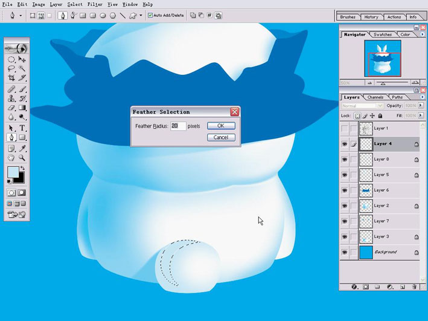The width and height of the screenshot is (428, 321).
Task: Hide Layer 2 using its eye icon
Action: coord(345,206)
